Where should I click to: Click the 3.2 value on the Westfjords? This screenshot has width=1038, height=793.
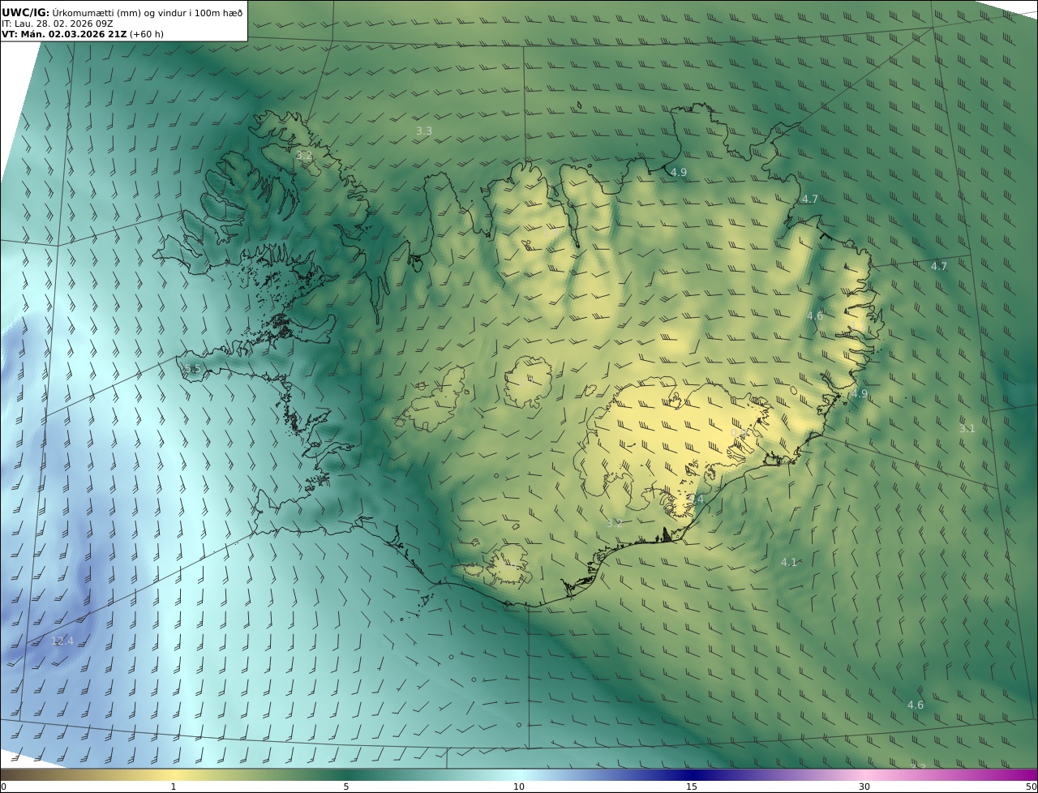(304, 155)
